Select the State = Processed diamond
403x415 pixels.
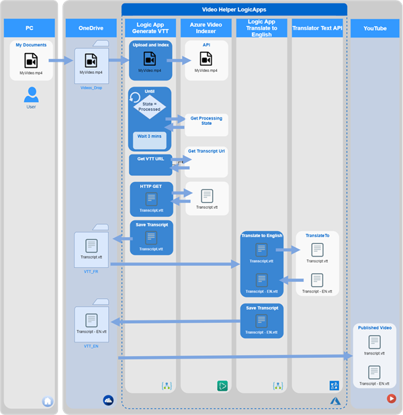[150, 107]
